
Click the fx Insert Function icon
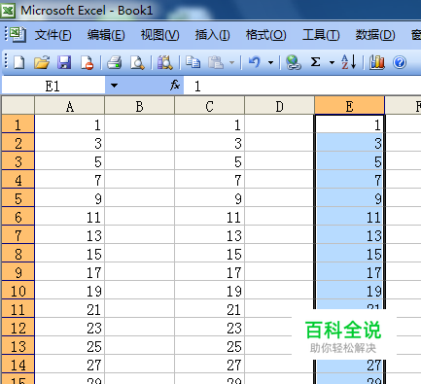(x=175, y=86)
